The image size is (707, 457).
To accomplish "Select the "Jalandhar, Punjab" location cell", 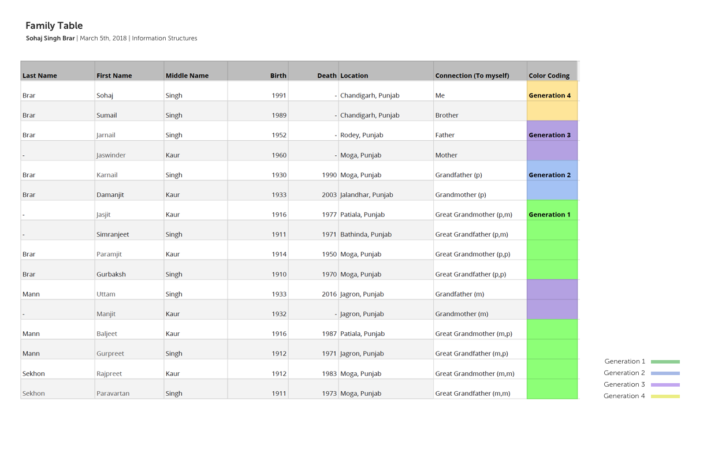I will click(367, 195).
